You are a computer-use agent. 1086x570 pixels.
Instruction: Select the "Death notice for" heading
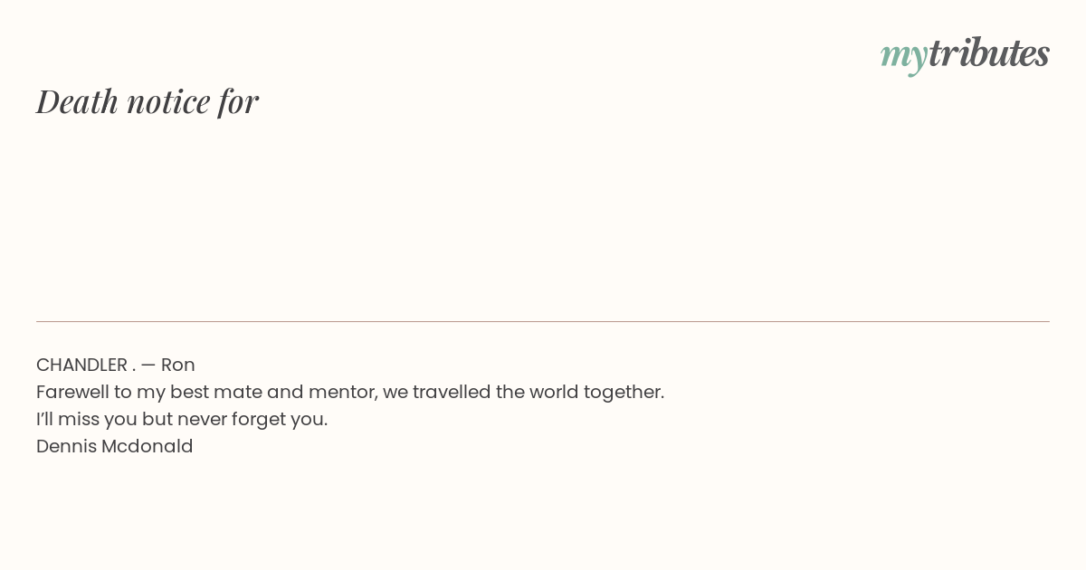click(148, 101)
